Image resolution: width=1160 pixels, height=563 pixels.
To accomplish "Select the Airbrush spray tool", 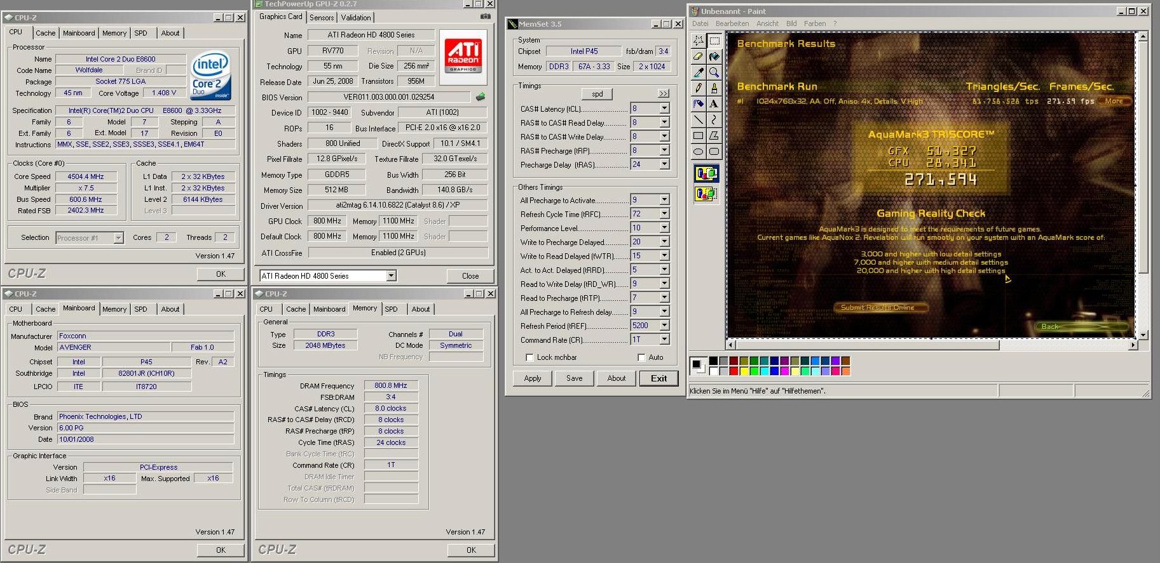I will point(698,103).
